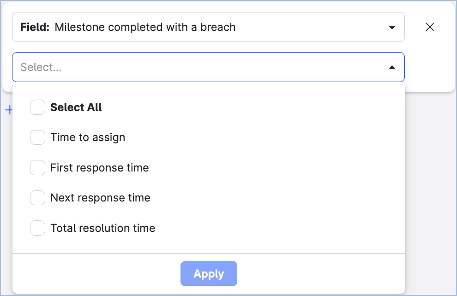This screenshot has width=457, height=296.
Task: Pick the Total resolution time list entry
Action: coord(103,228)
